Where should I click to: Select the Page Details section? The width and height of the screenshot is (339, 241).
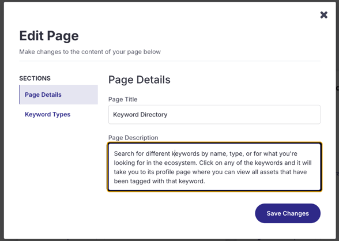click(58, 95)
